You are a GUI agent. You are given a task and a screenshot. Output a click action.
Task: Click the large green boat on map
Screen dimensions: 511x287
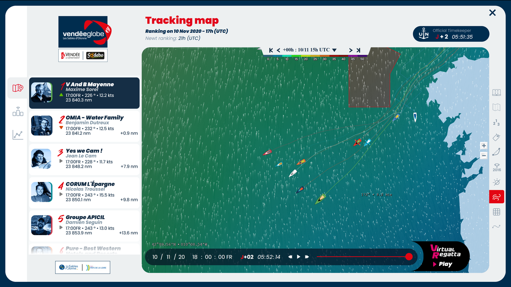point(321,199)
